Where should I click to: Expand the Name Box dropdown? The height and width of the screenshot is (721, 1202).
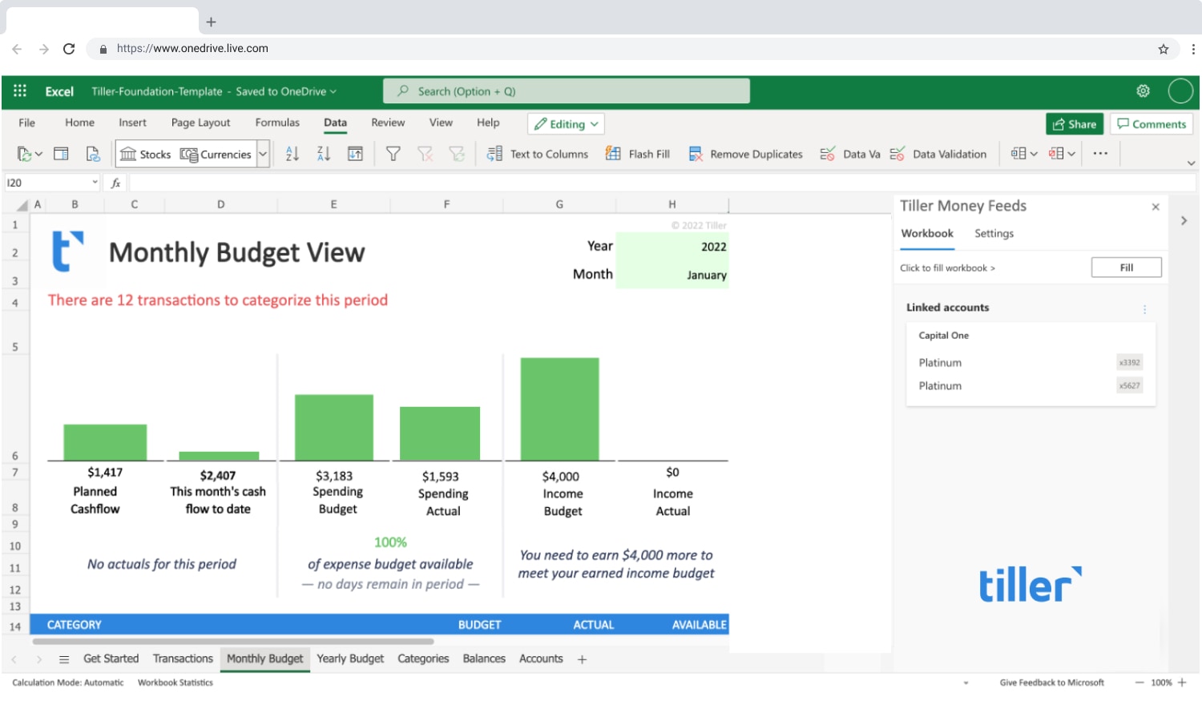95,183
